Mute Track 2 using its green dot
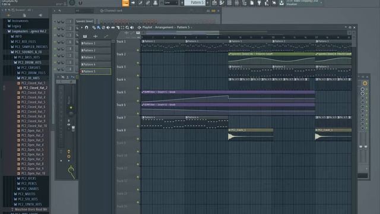 click(x=138, y=63)
